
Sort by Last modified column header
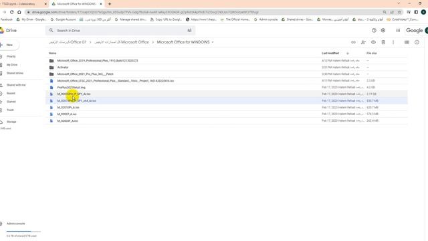[330, 54]
